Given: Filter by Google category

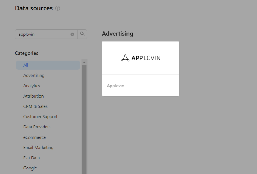Looking at the screenshot, I should tap(30, 168).
